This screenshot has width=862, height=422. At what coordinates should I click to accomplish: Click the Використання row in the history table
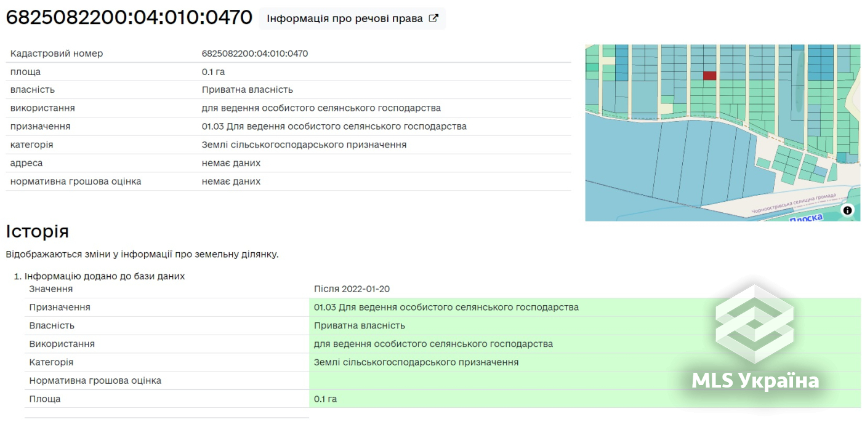62,344
